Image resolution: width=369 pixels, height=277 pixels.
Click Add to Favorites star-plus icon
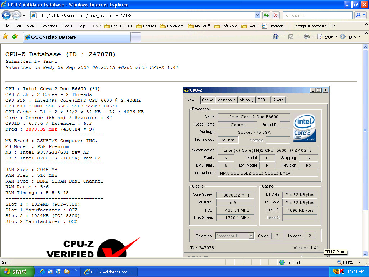point(15,36)
